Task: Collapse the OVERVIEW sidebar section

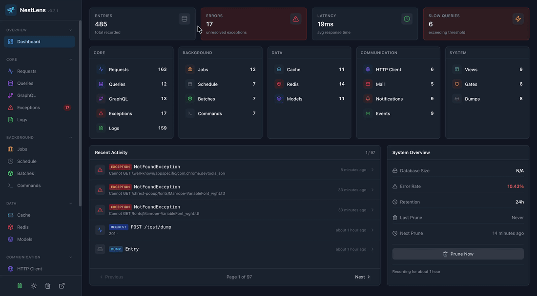Action: click(70, 30)
